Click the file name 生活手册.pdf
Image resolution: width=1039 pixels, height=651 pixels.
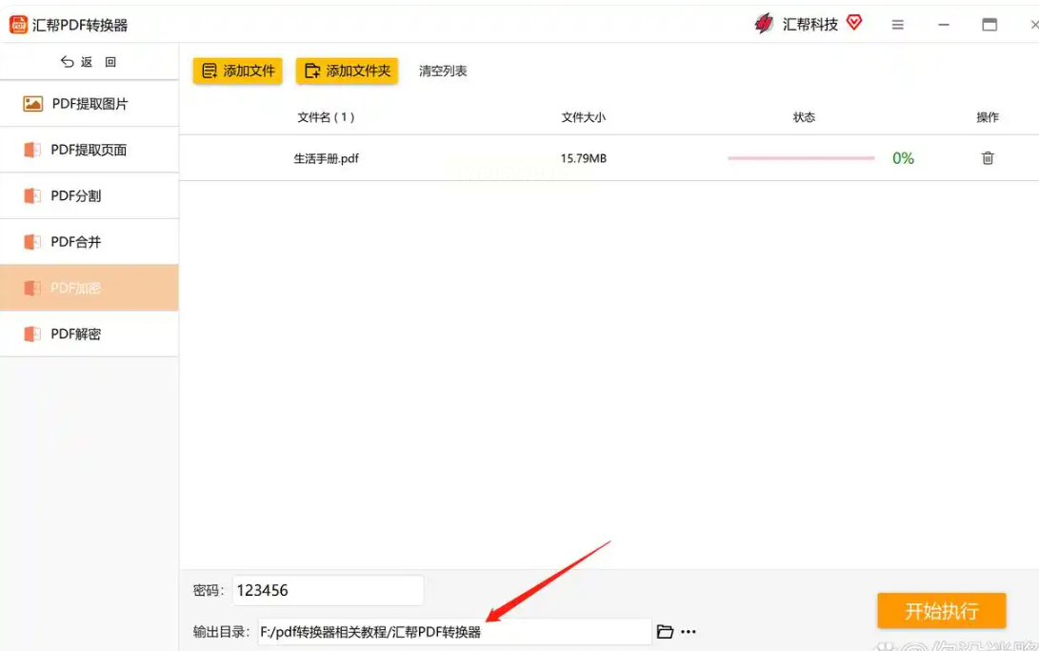click(x=326, y=158)
